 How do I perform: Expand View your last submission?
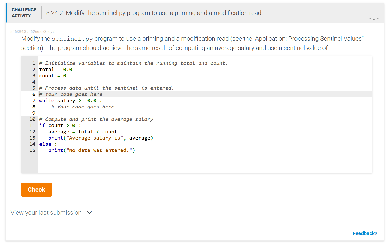click(x=46, y=212)
